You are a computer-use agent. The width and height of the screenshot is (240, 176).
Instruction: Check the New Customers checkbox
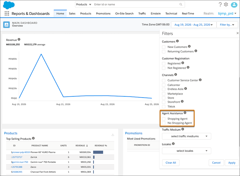164,47
